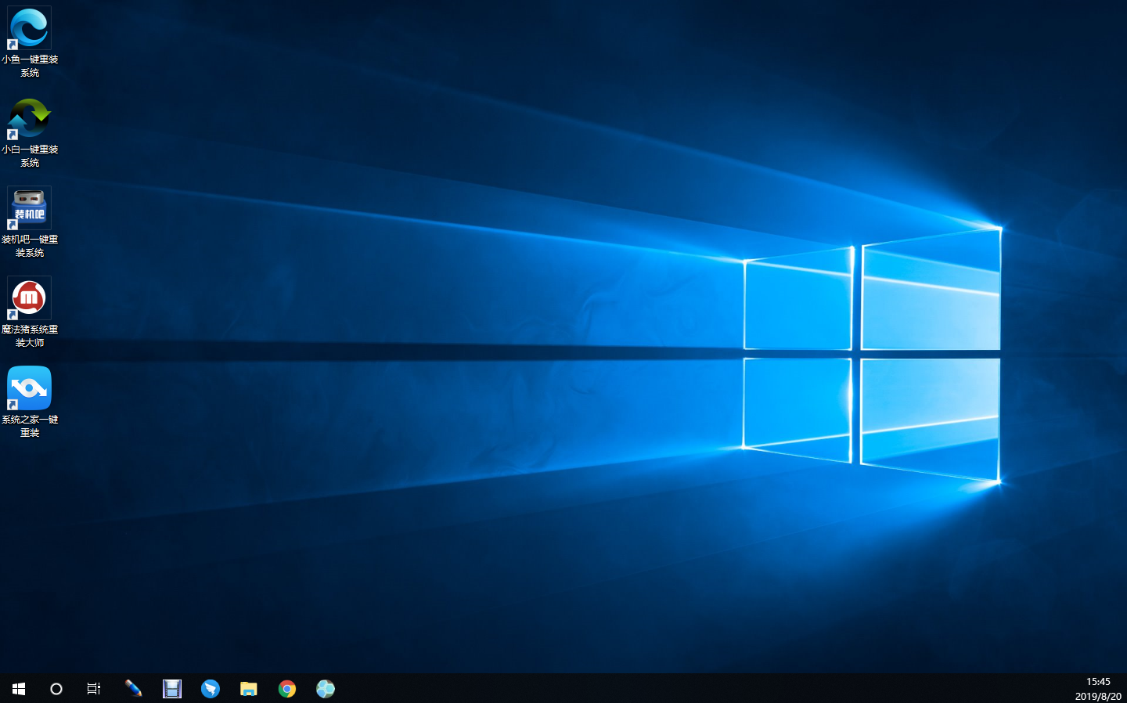Launch the pencil drawing app from taskbar
This screenshot has width=1127, height=703.
[133, 688]
